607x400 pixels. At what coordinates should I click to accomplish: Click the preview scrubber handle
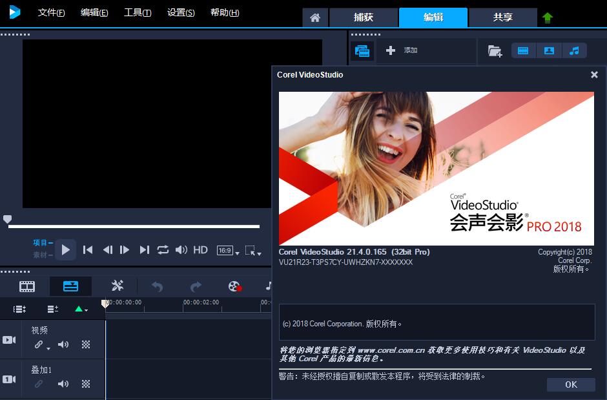click(7, 220)
